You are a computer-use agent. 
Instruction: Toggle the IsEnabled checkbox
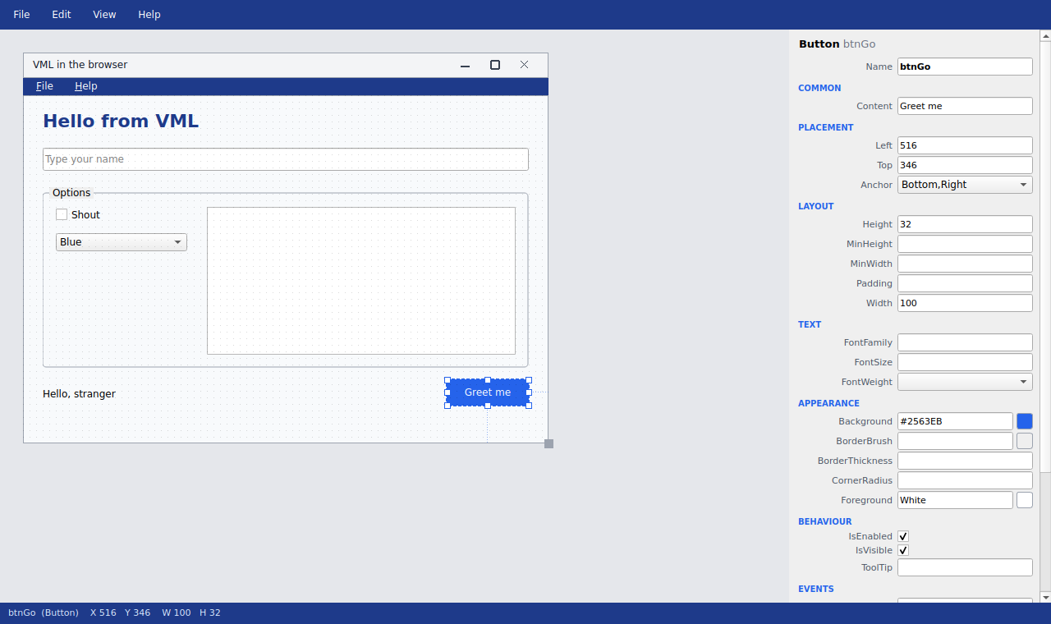point(903,536)
